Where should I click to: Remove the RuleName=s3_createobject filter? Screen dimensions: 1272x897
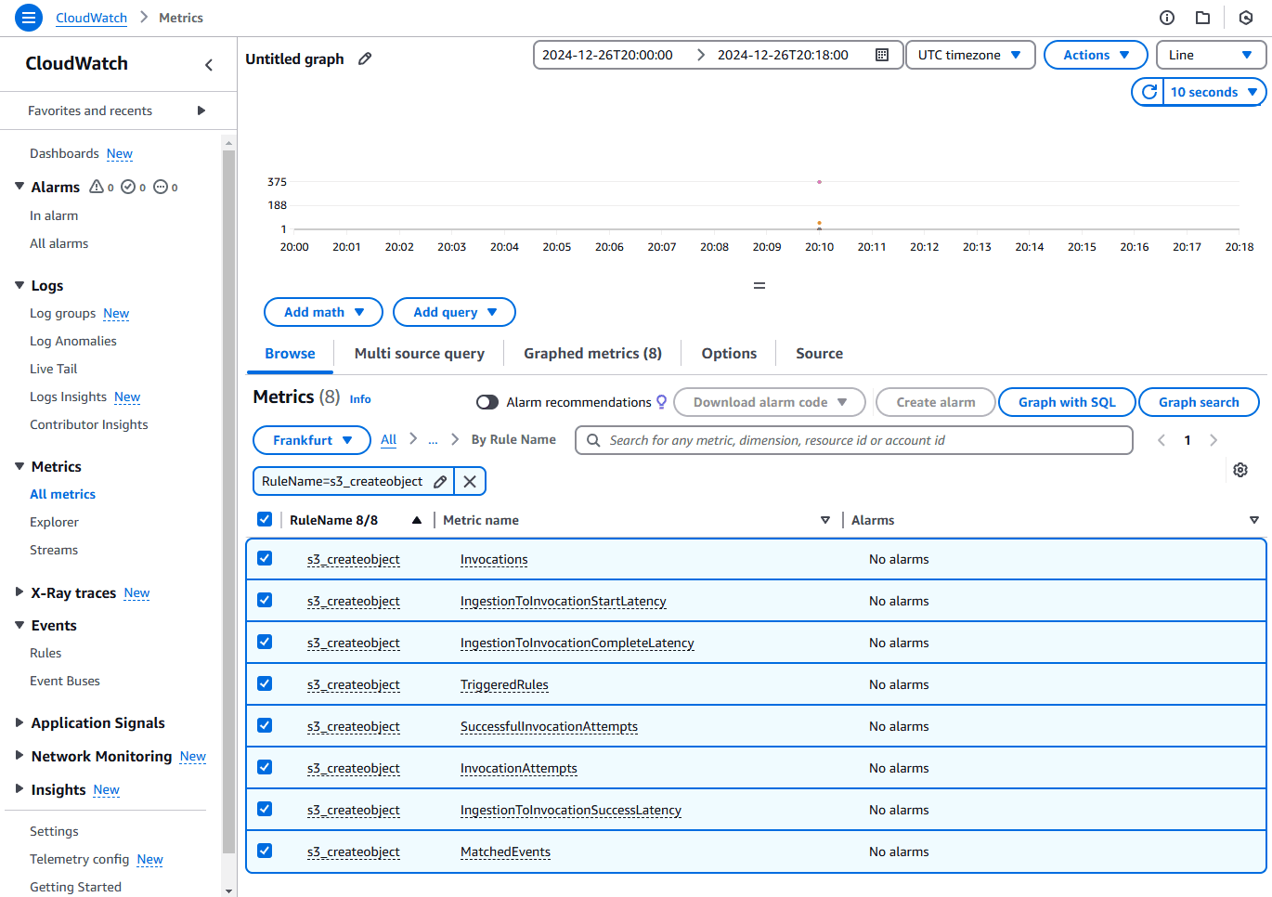[x=470, y=481]
